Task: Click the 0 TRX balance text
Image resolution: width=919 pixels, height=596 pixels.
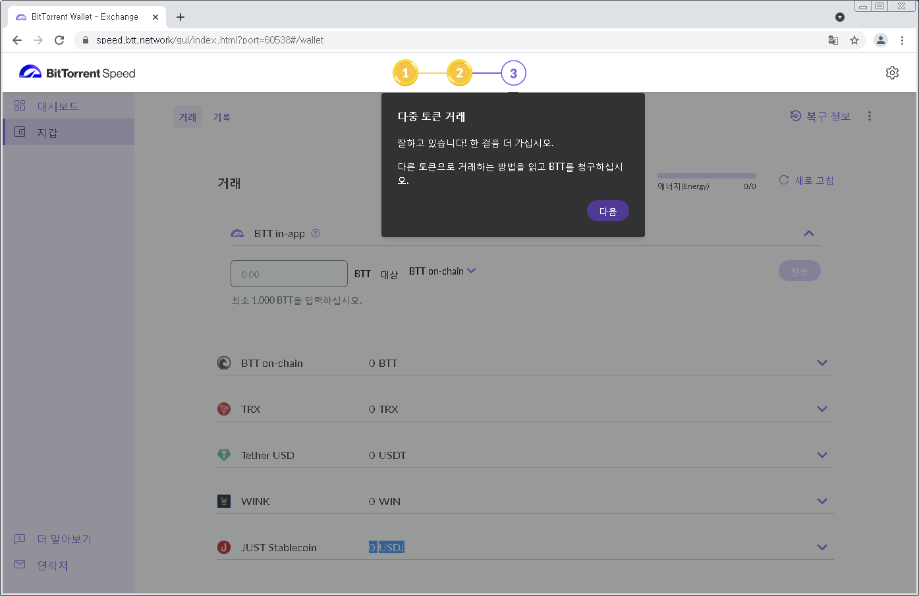Action: click(x=383, y=409)
